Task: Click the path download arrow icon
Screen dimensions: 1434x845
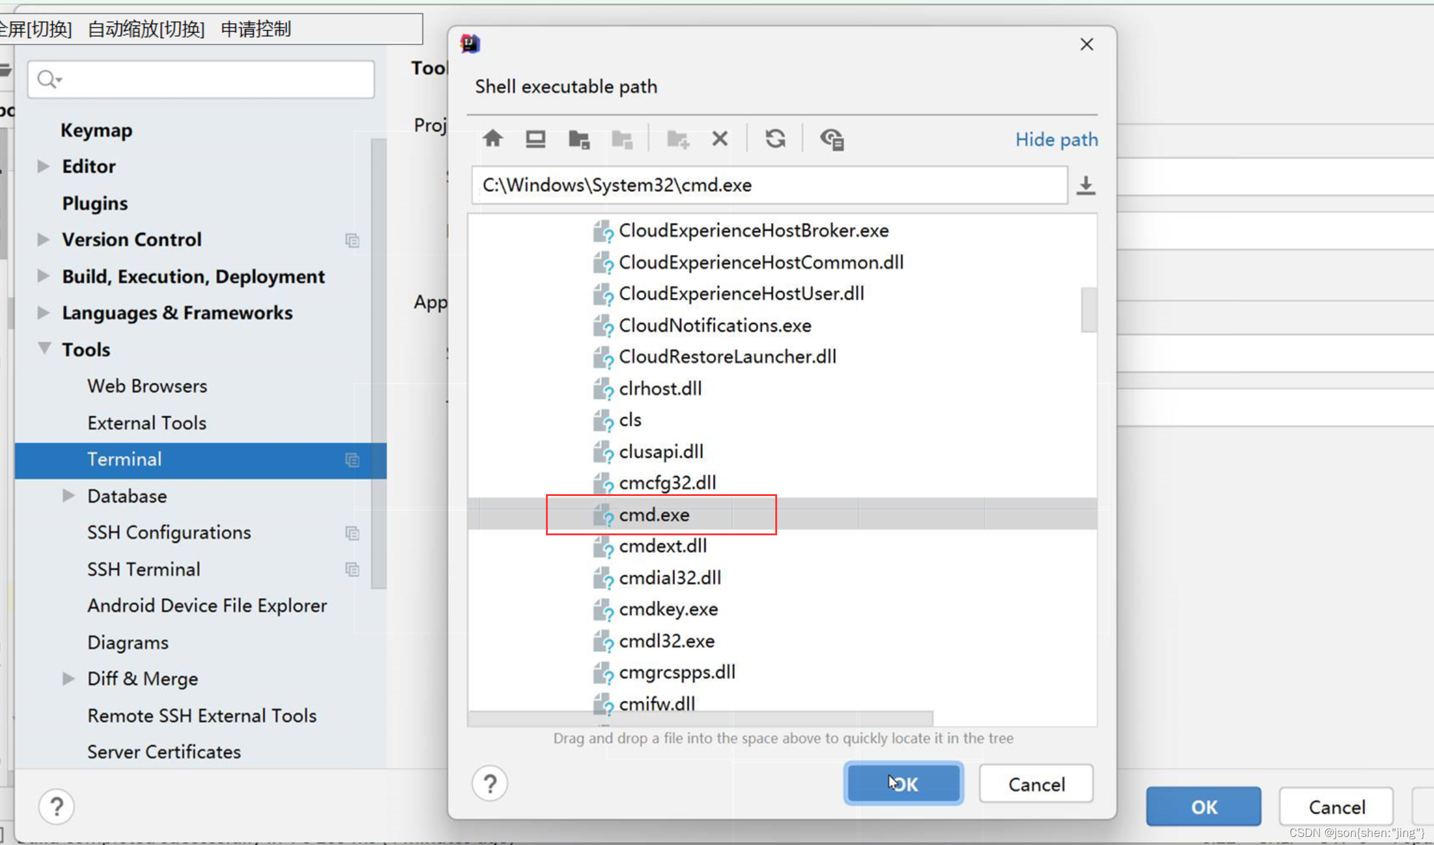Action: pyautogui.click(x=1086, y=184)
